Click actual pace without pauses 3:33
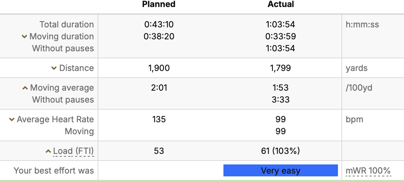 point(281,100)
